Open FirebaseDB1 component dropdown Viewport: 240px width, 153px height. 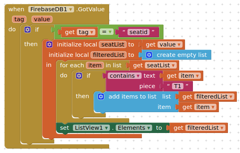(51, 9)
